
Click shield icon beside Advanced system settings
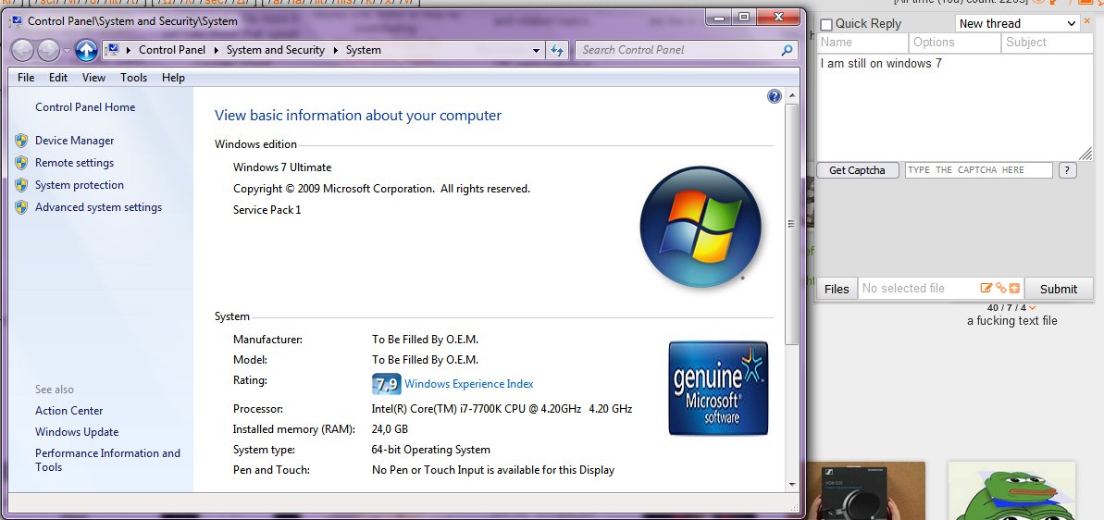(21, 207)
